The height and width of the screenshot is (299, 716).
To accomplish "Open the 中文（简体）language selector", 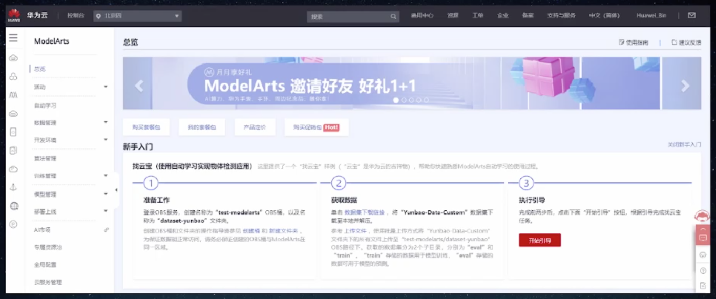I will (x=604, y=16).
